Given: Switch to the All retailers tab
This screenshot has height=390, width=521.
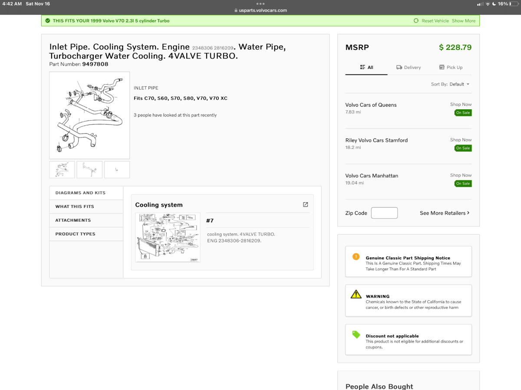Looking at the screenshot, I should click(366, 67).
